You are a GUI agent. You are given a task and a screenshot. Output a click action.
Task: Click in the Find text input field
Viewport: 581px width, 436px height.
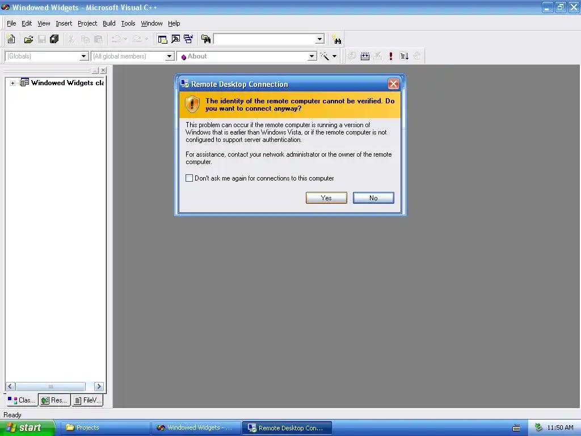tap(264, 39)
